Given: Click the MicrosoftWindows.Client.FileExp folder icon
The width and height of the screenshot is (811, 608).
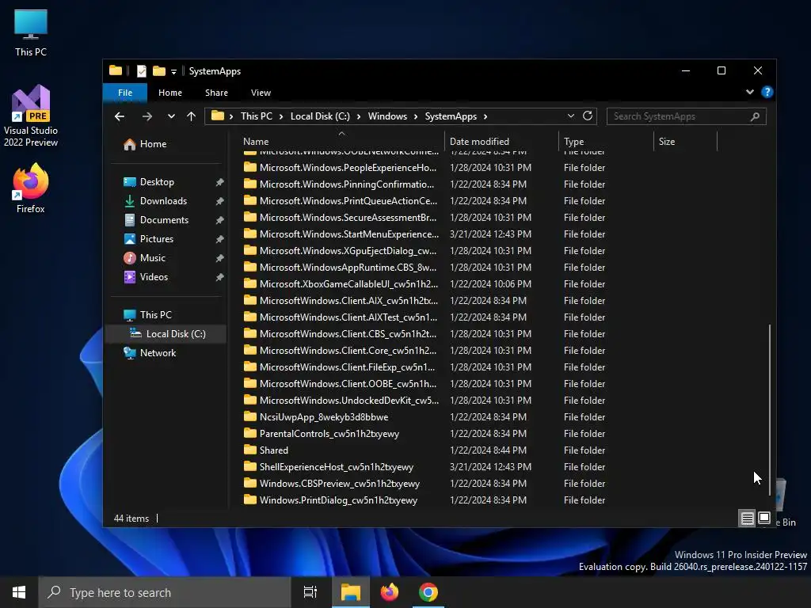Looking at the screenshot, I should click(x=250, y=367).
